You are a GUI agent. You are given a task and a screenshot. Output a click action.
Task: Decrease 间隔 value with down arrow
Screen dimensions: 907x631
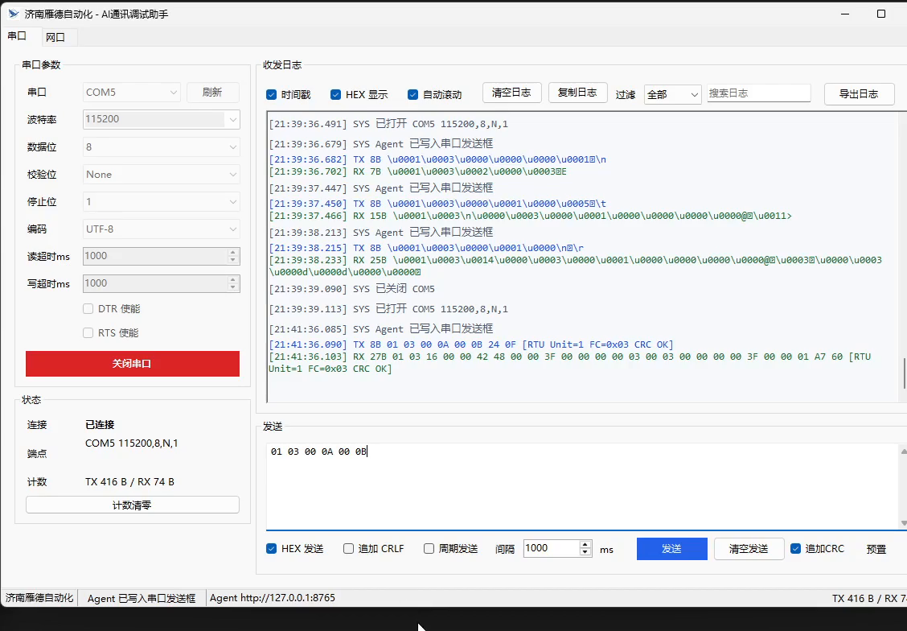coord(585,552)
